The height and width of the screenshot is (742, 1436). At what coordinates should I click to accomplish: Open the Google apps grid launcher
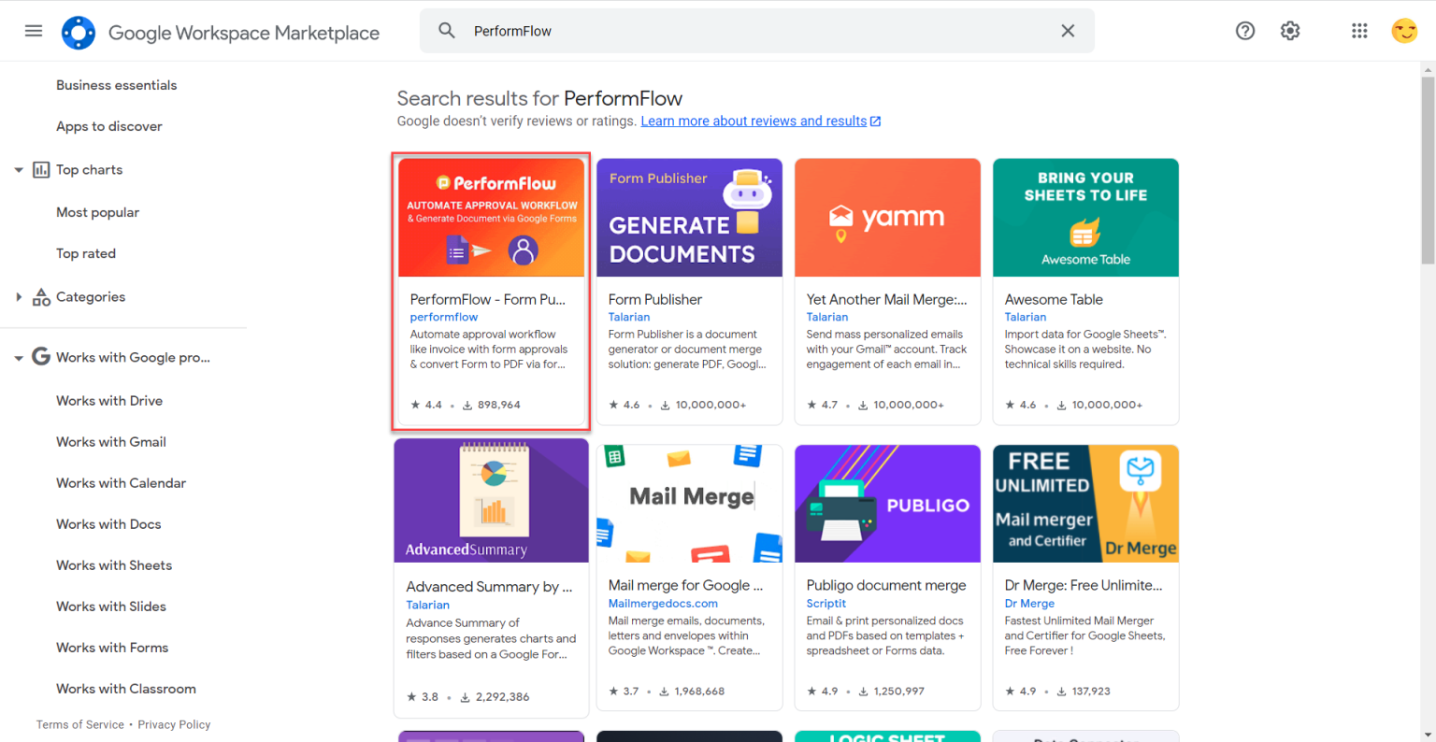1359,31
